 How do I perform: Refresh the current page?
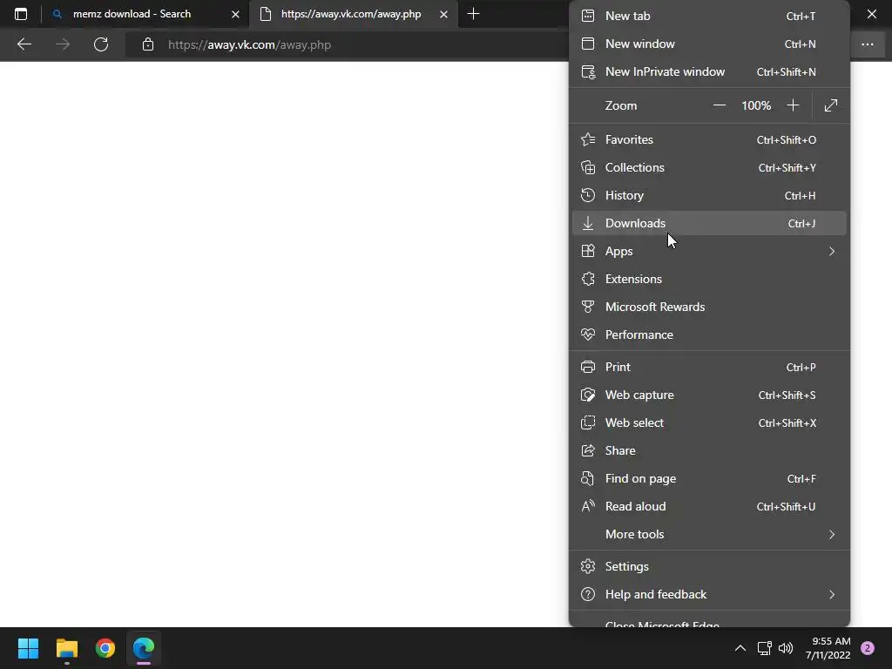click(101, 44)
